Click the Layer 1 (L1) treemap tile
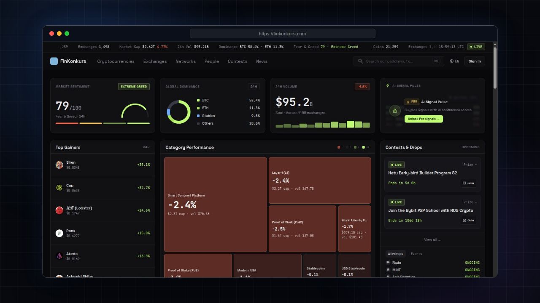 (320, 181)
